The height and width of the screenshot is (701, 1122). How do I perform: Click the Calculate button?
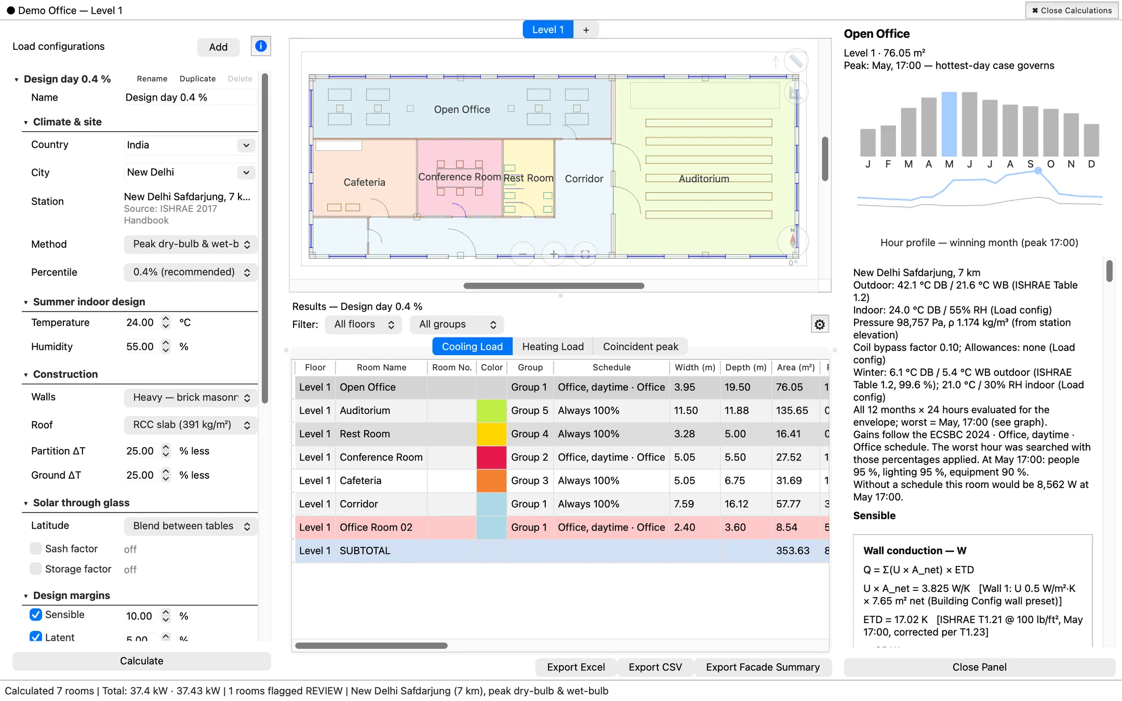tap(141, 661)
